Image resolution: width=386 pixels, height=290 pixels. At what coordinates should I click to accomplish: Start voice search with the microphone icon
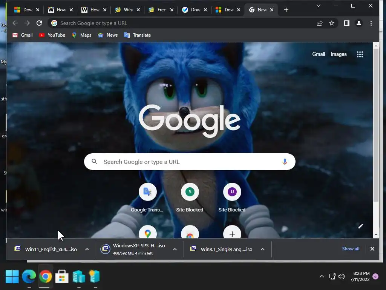click(x=285, y=162)
